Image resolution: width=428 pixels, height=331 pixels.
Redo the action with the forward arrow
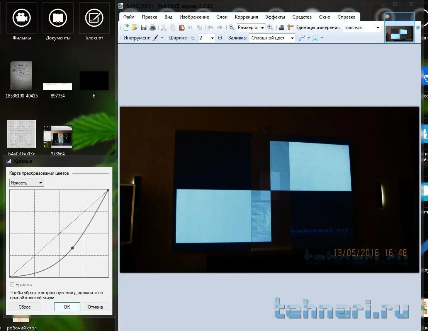click(x=219, y=27)
